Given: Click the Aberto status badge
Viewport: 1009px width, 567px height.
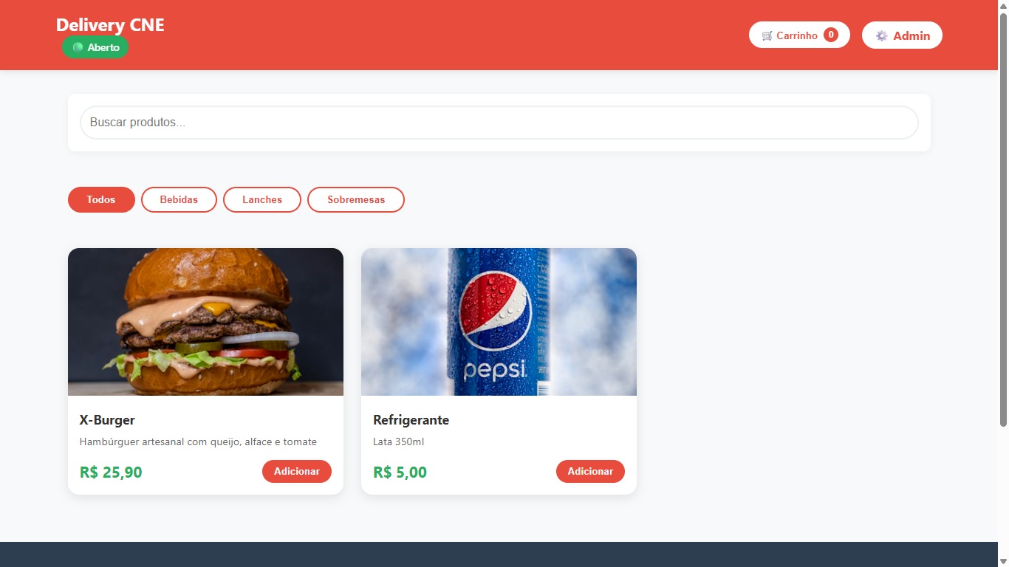Looking at the screenshot, I should pyautogui.click(x=95, y=47).
